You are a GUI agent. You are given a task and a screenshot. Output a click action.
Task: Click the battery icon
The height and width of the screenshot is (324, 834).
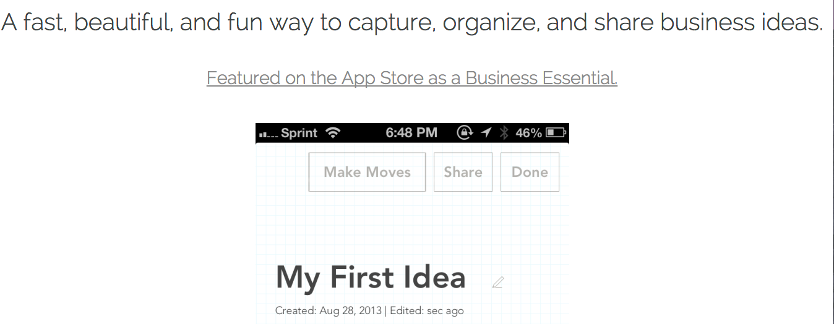(x=556, y=133)
